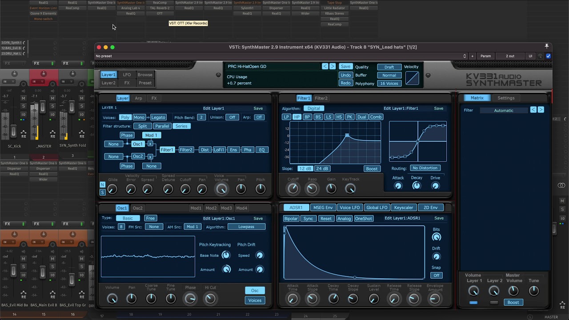Screen dimensions: 569x320
Task: Toggle the filter Boost button
Action: click(x=372, y=169)
